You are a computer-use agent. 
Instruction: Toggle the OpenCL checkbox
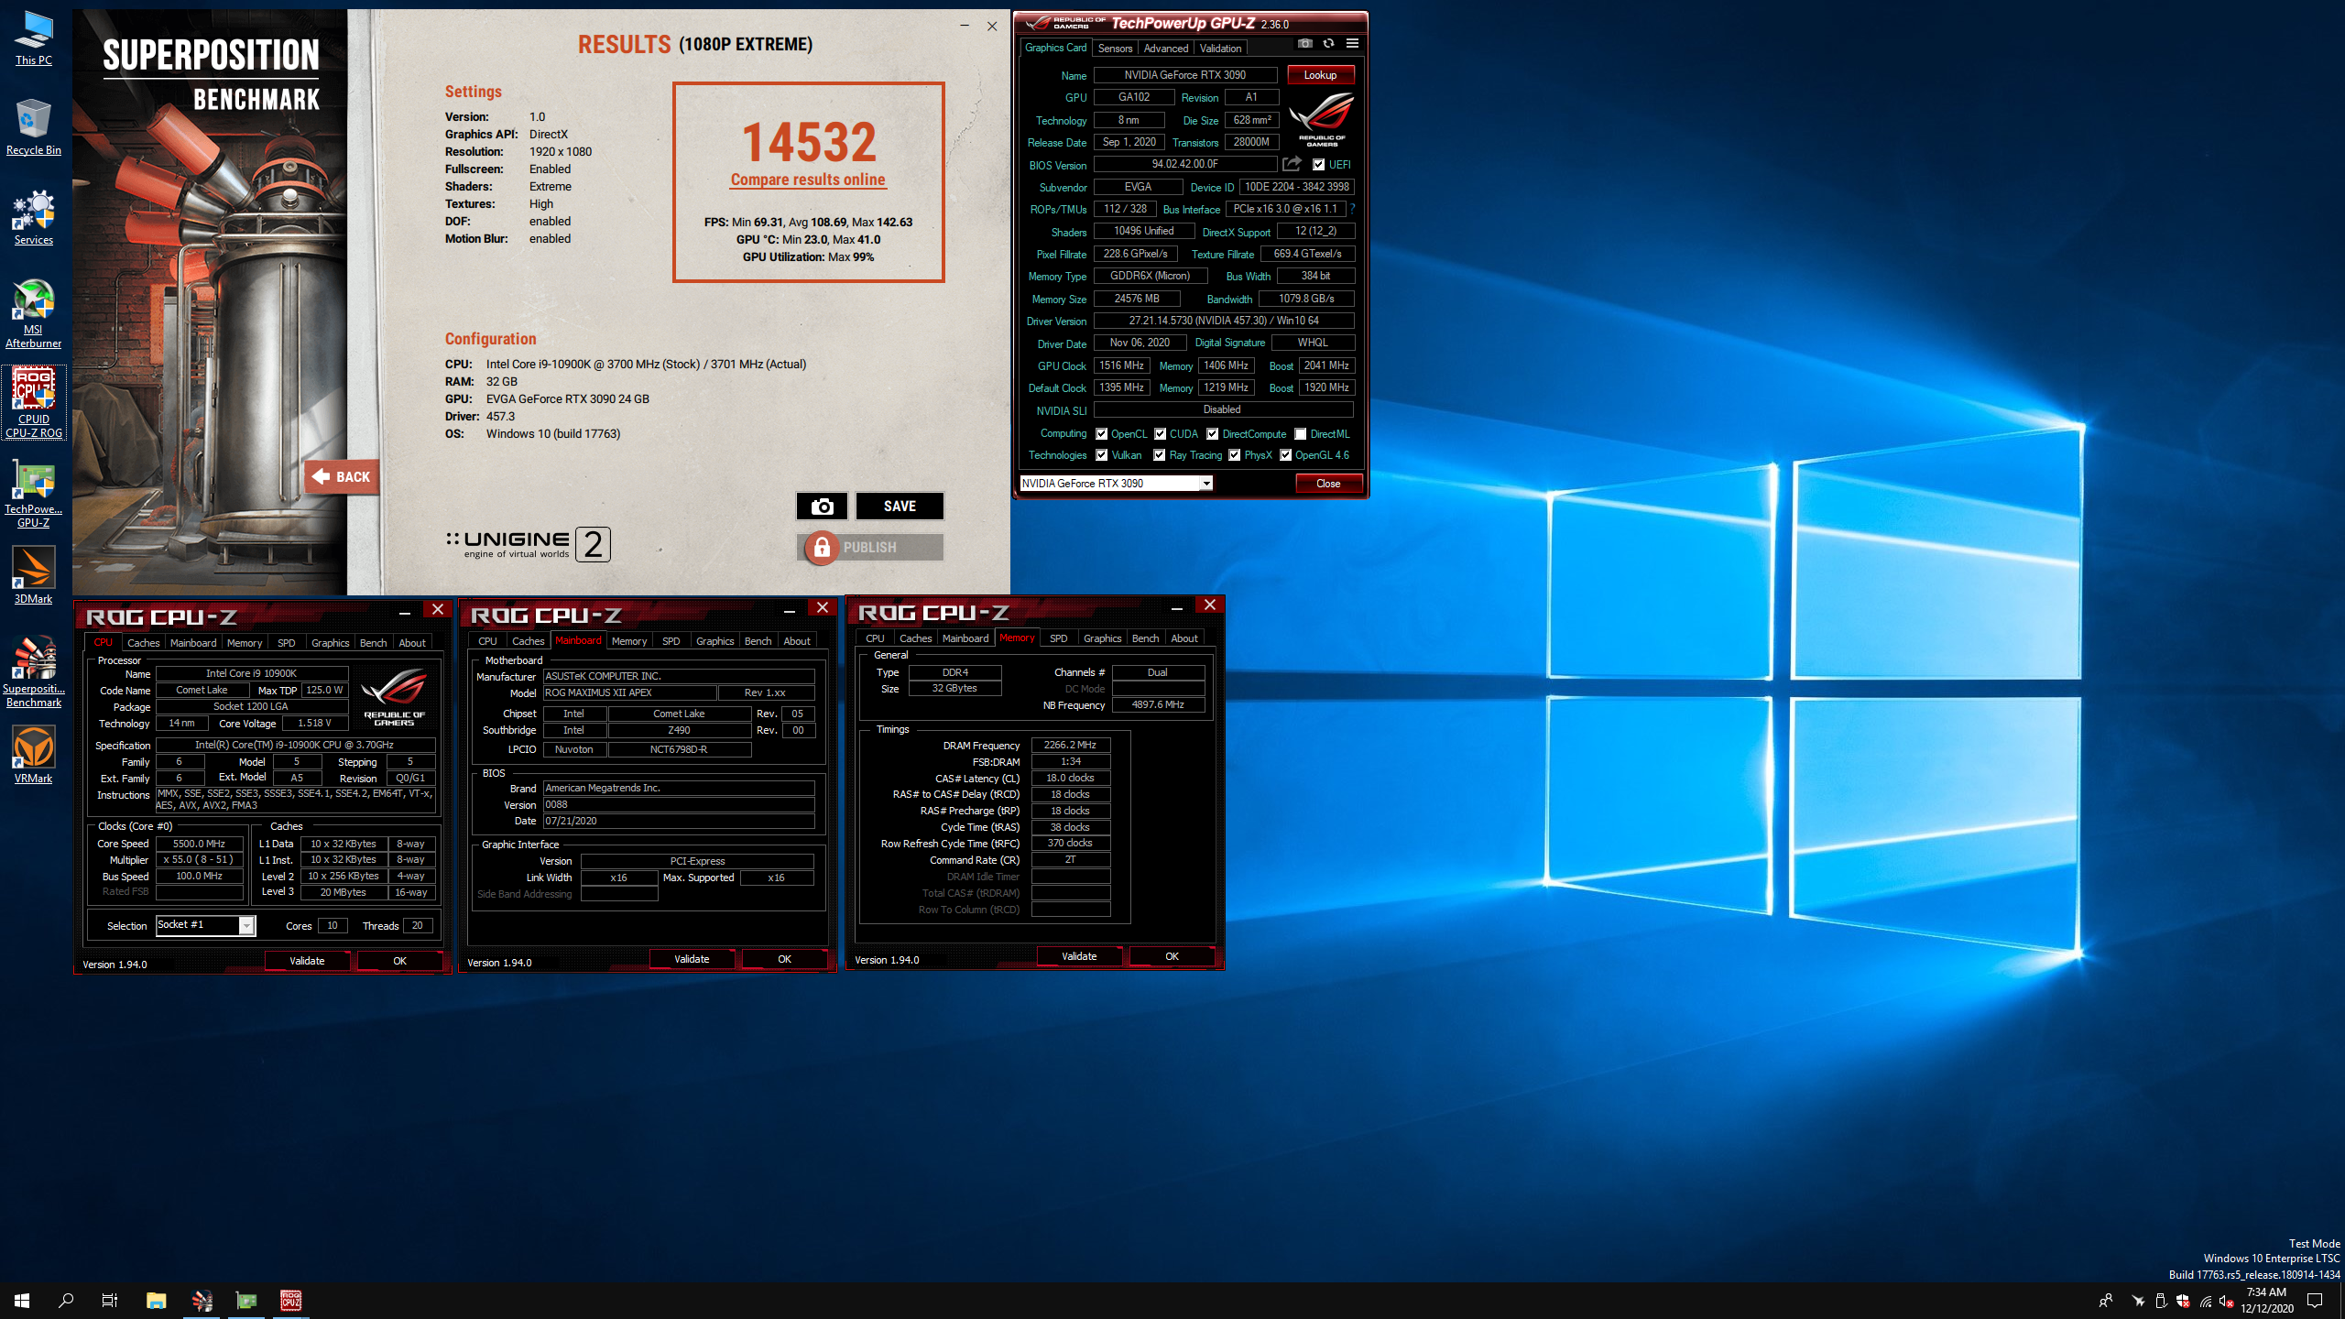coord(1101,434)
